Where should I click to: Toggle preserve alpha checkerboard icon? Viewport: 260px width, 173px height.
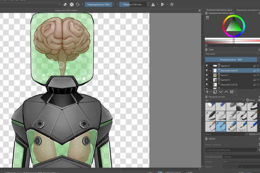(x=71, y=5)
